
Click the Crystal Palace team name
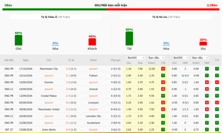49,96
